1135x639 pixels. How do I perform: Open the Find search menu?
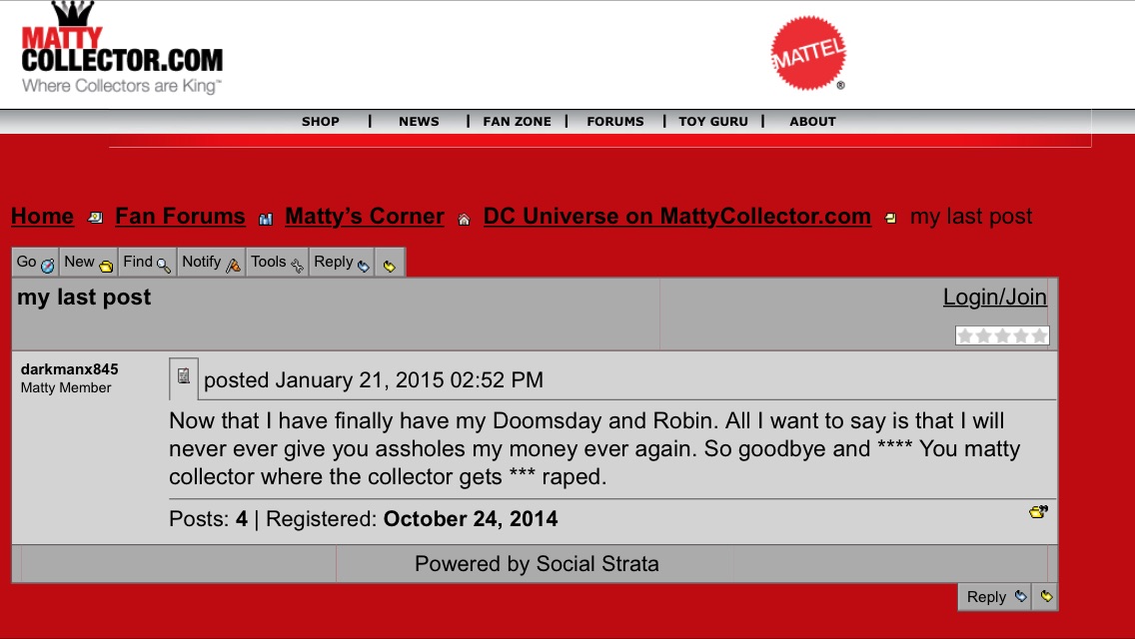(147, 263)
